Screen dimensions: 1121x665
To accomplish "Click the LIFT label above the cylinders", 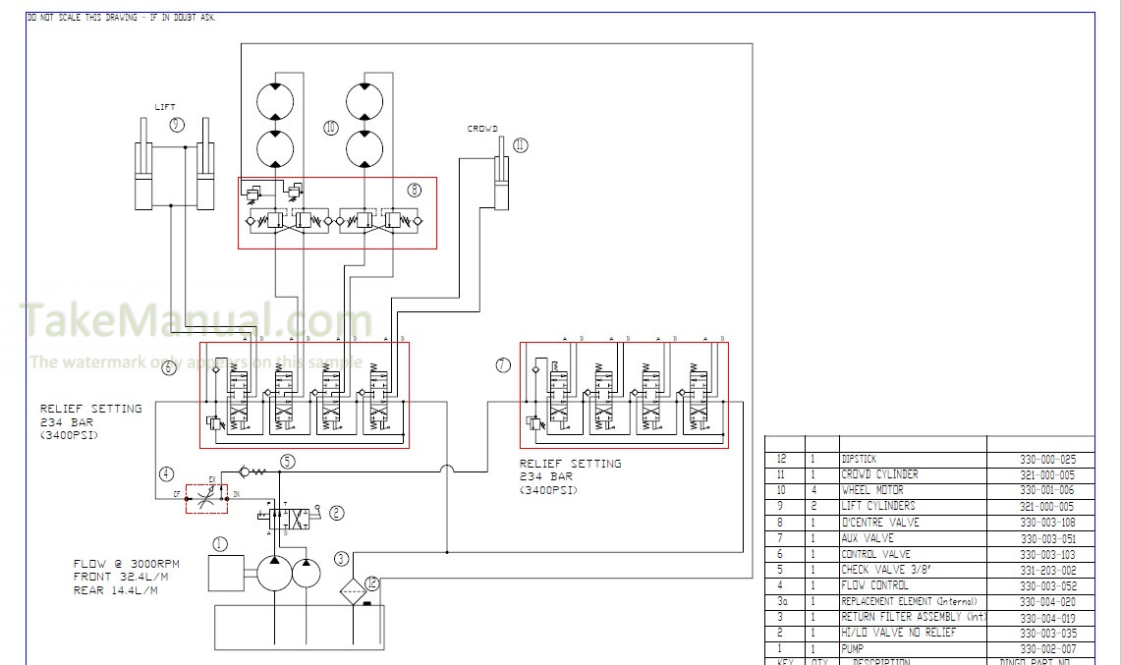I will [x=165, y=107].
